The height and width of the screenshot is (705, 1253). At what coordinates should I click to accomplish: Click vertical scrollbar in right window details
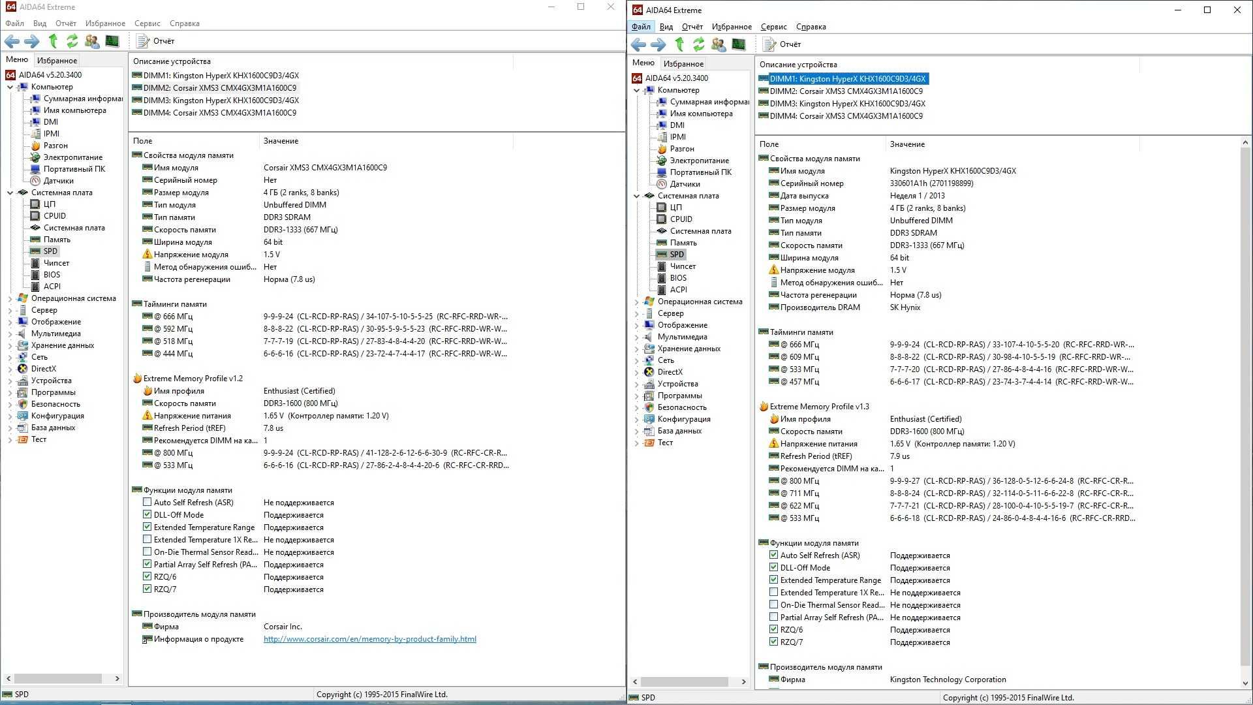point(1245,407)
